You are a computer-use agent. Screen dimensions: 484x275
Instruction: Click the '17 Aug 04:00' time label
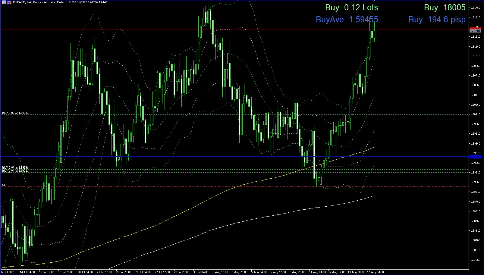(375, 272)
